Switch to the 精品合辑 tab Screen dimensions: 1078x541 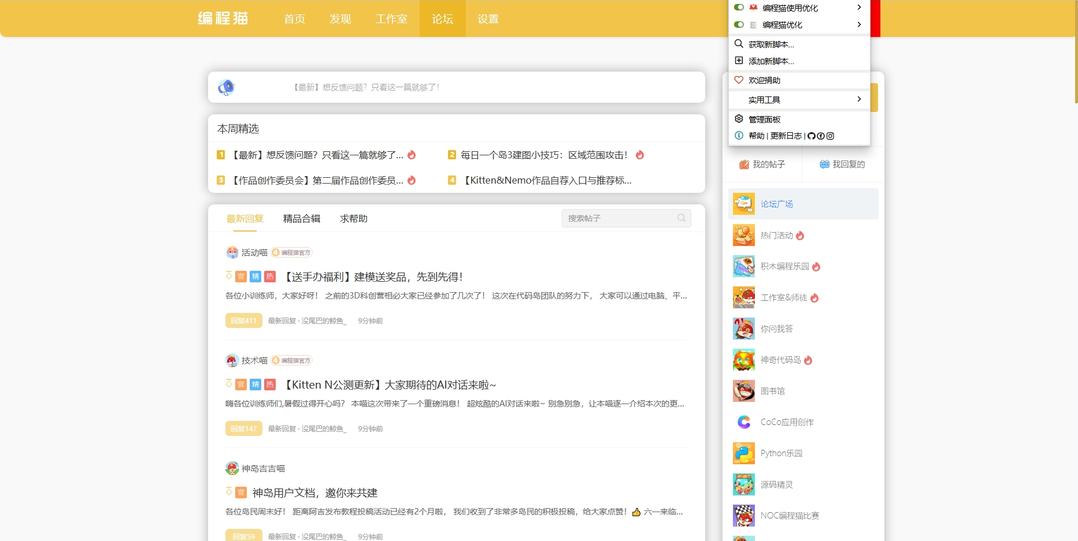click(302, 218)
